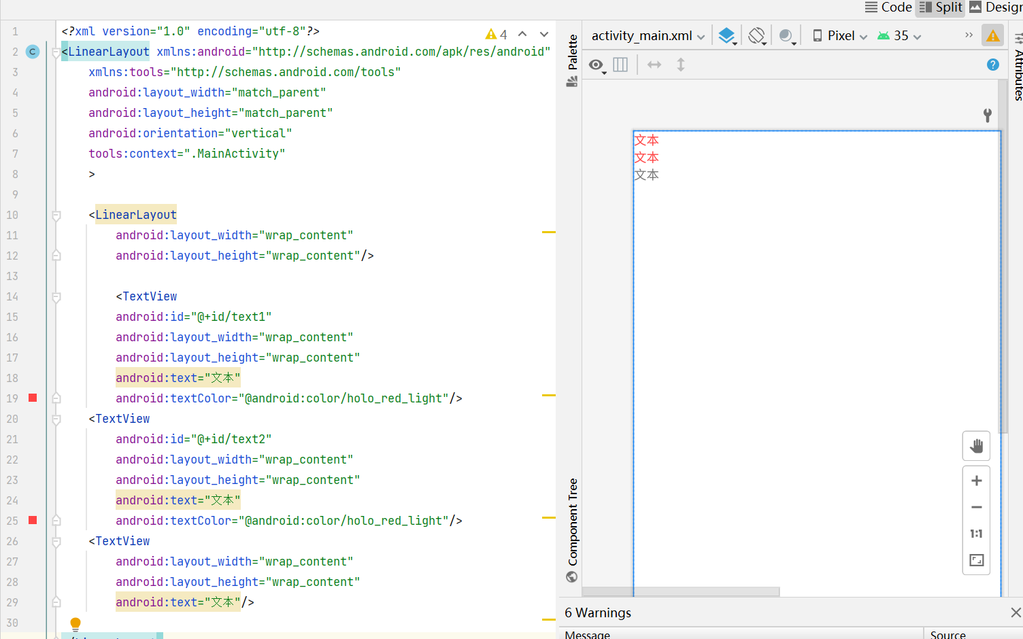This screenshot has height=639, width=1023.
Task: Click the wrench repair icon in preview
Action: (988, 115)
